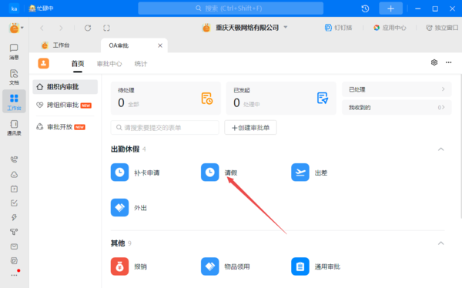
Task: Open the 物品领用 item requisition icon
Action: click(x=209, y=266)
